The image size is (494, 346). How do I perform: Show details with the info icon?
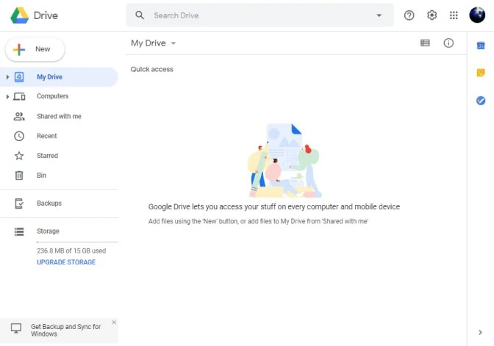(448, 43)
